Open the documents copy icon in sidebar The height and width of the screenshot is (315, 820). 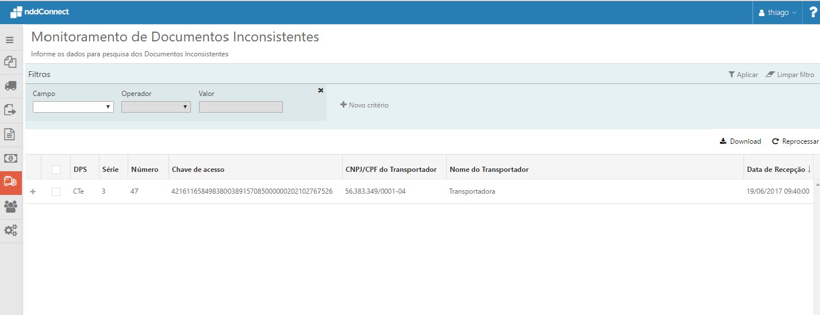click(x=10, y=62)
